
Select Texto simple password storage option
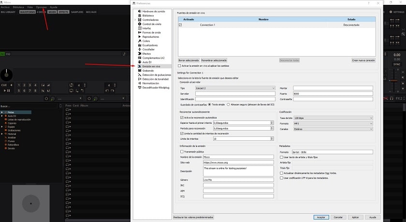pyautogui.click(x=209, y=104)
